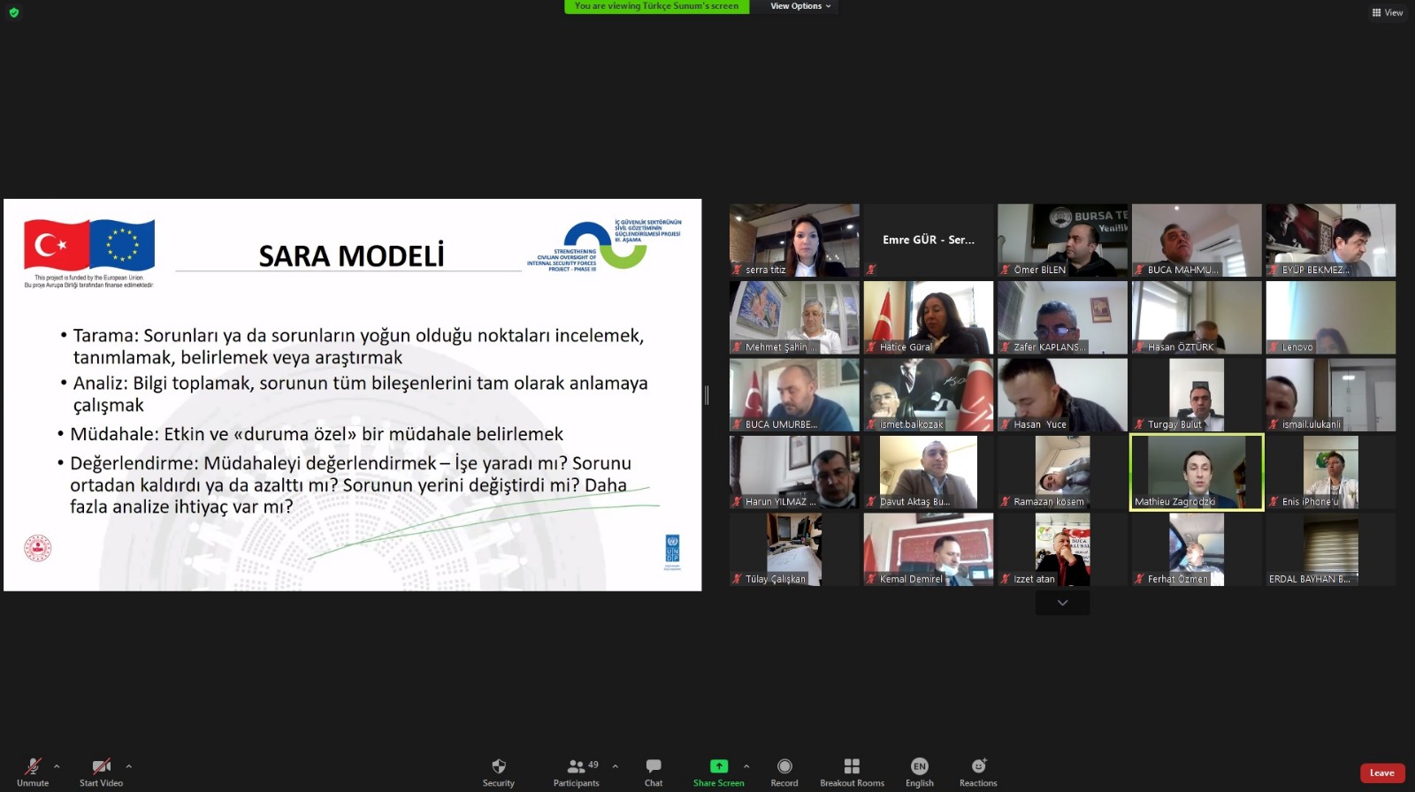Screen dimensions: 1415x792
Task: Open the Security shield icon
Action: [498, 767]
